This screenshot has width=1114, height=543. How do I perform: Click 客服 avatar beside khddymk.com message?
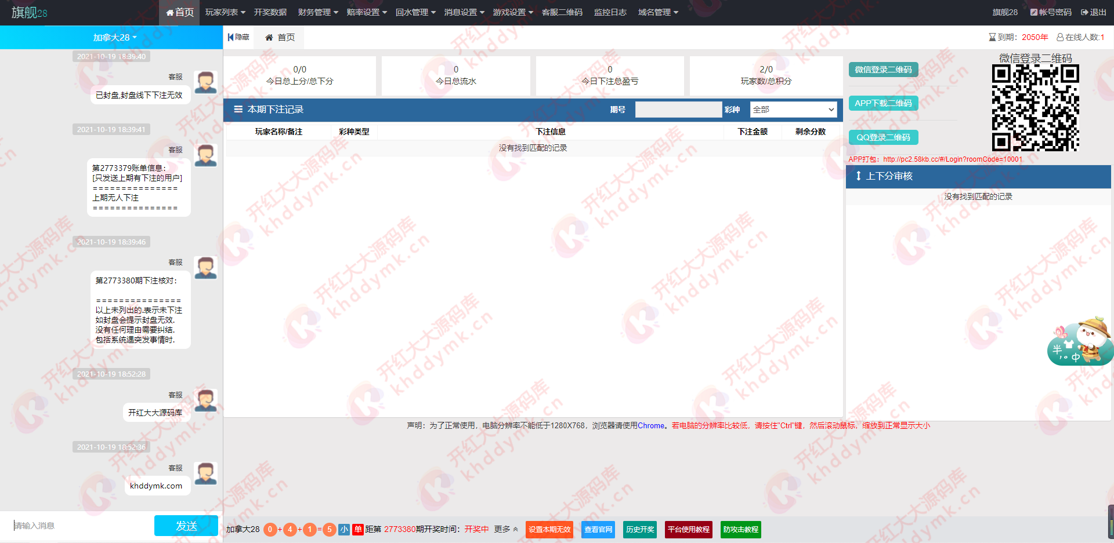point(206,474)
